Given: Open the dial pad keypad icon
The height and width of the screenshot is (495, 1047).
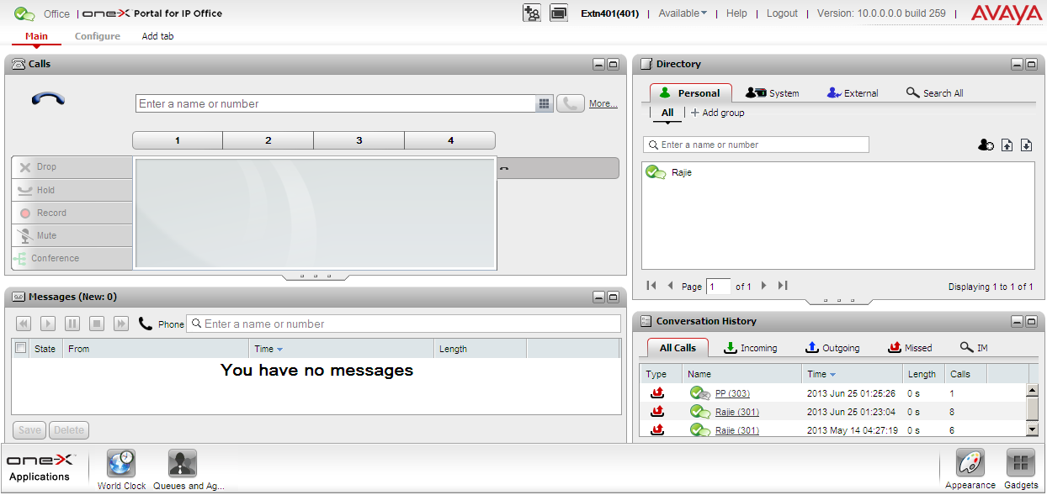Looking at the screenshot, I should [x=545, y=103].
